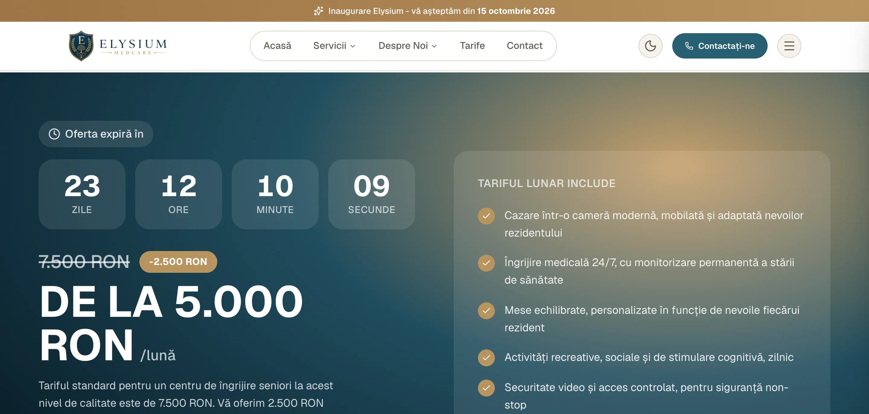The height and width of the screenshot is (414, 869).
Task: Click the Elysium Medcare shield logo
Action: (81, 46)
